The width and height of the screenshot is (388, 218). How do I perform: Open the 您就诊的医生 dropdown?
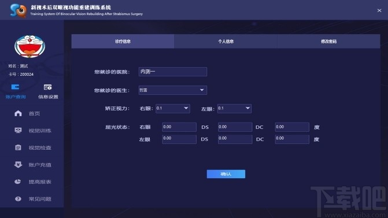(x=173, y=90)
